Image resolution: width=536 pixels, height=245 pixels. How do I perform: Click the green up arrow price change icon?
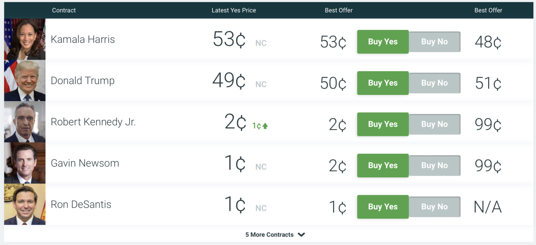click(x=265, y=126)
